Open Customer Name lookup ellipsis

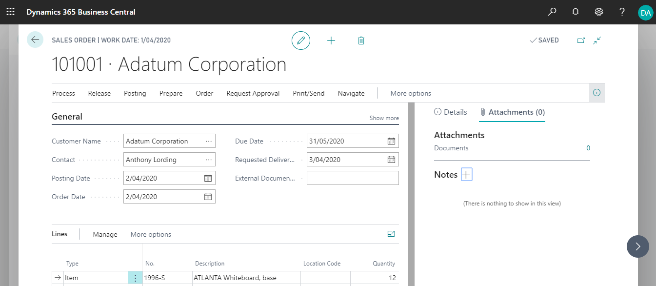209,141
